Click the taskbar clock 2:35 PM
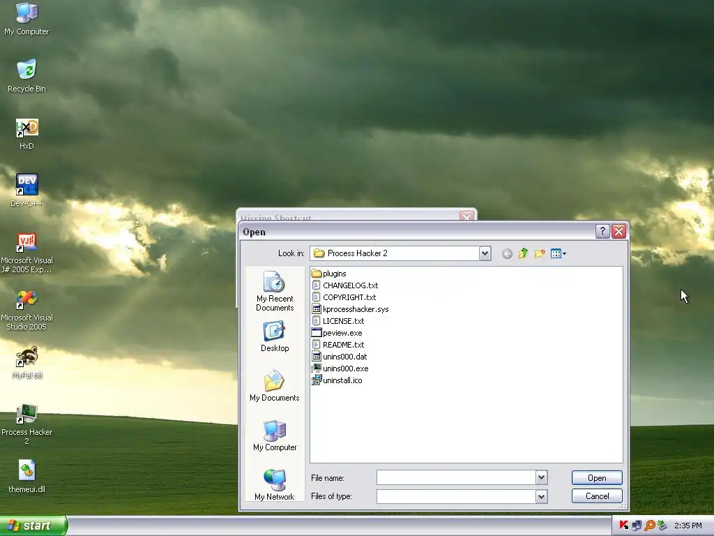This screenshot has width=714, height=536. coord(688,526)
